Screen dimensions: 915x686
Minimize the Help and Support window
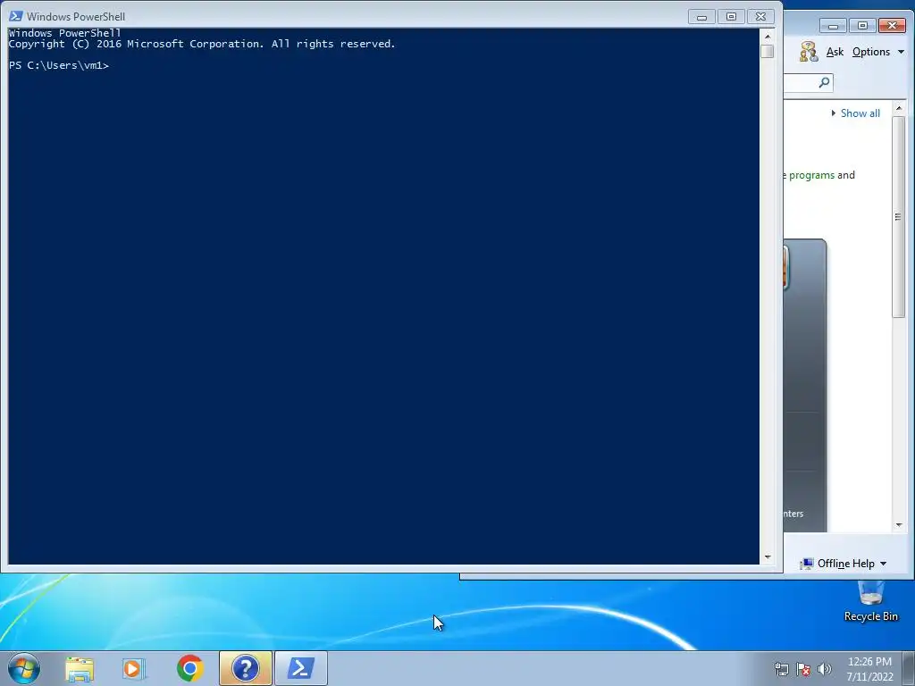click(x=834, y=26)
